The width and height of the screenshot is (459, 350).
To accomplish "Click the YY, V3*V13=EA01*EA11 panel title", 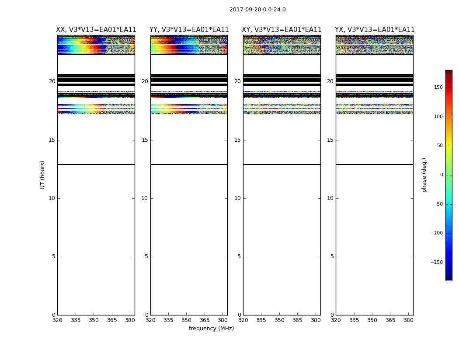I will [189, 30].
